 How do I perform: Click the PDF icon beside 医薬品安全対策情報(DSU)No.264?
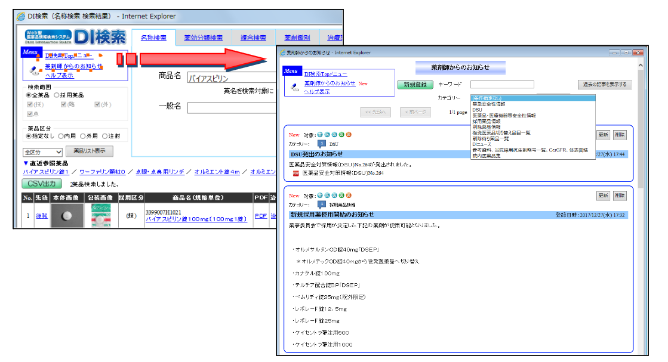(x=295, y=173)
